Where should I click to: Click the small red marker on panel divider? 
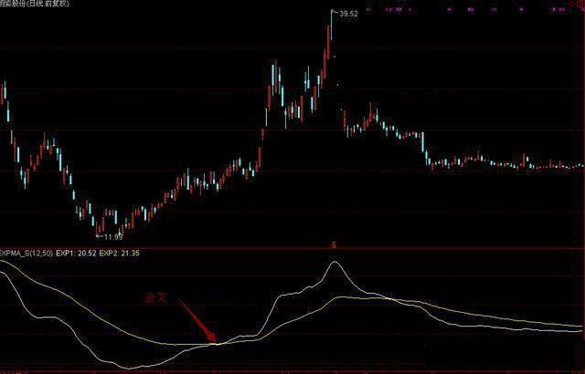tap(334, 244)
